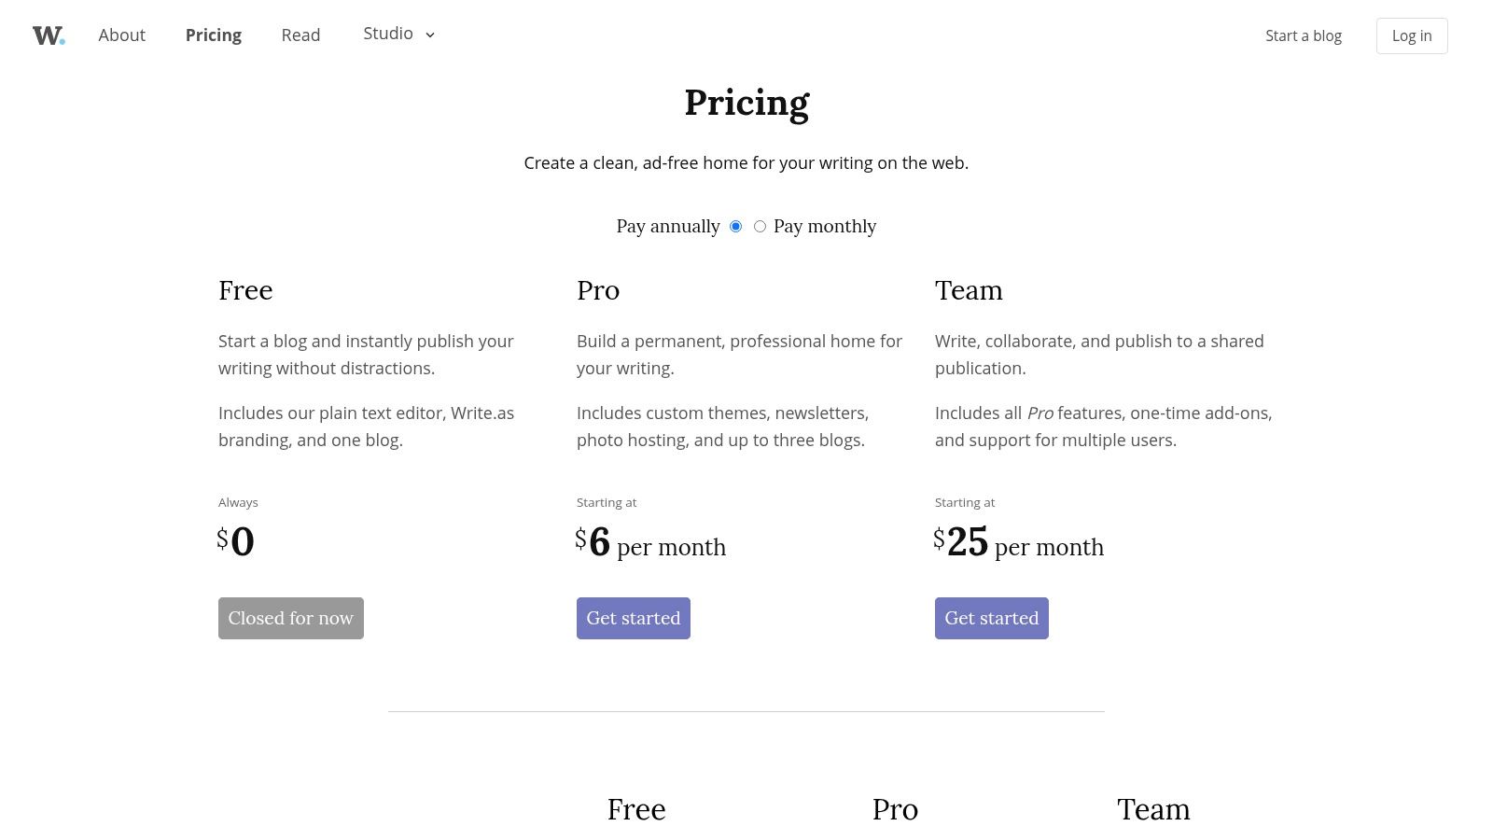Click the Closed for now button
Screen dimensions: 1493x840
[x=290, y=618]
